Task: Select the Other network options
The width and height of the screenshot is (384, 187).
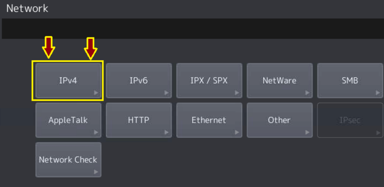Action: pos(280,120)
